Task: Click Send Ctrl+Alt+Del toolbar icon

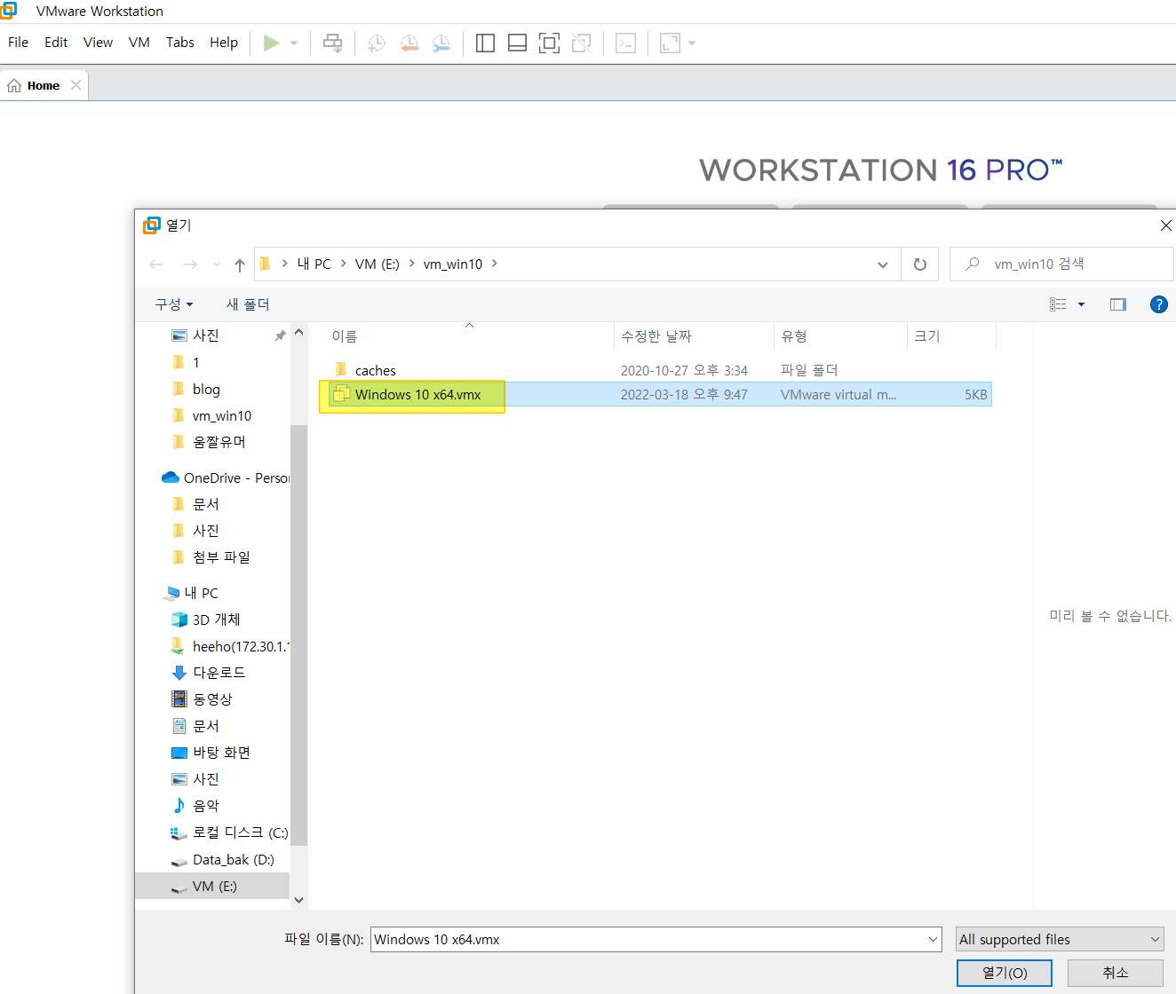Action: pos(333,43)
